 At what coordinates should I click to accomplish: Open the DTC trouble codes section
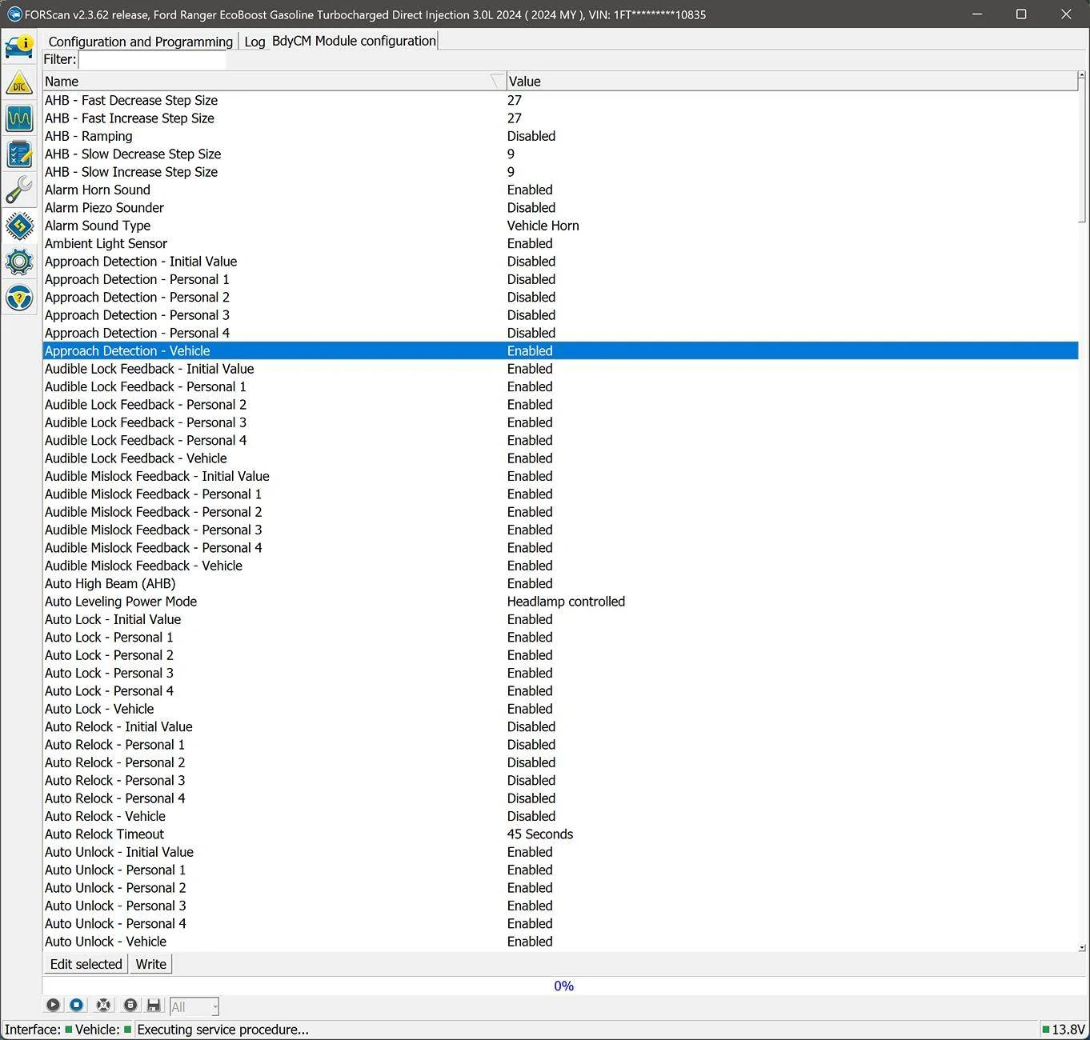19,82
